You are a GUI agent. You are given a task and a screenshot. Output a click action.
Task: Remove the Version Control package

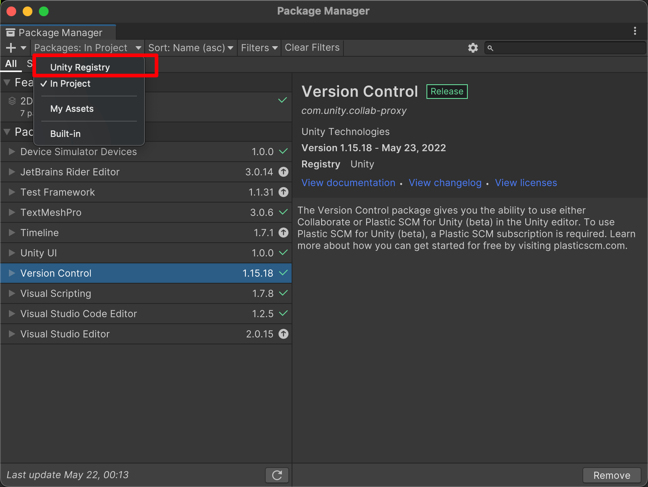(x=612, y=475)
